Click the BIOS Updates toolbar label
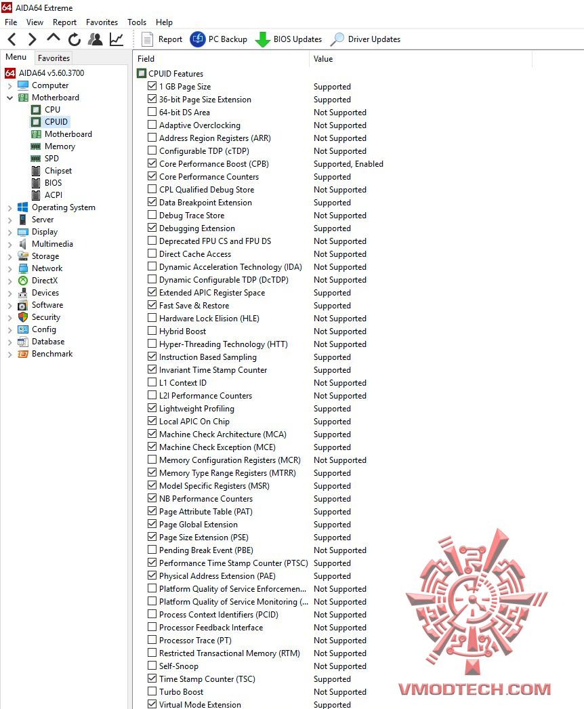The image size is (584, 709). [298, 39]
